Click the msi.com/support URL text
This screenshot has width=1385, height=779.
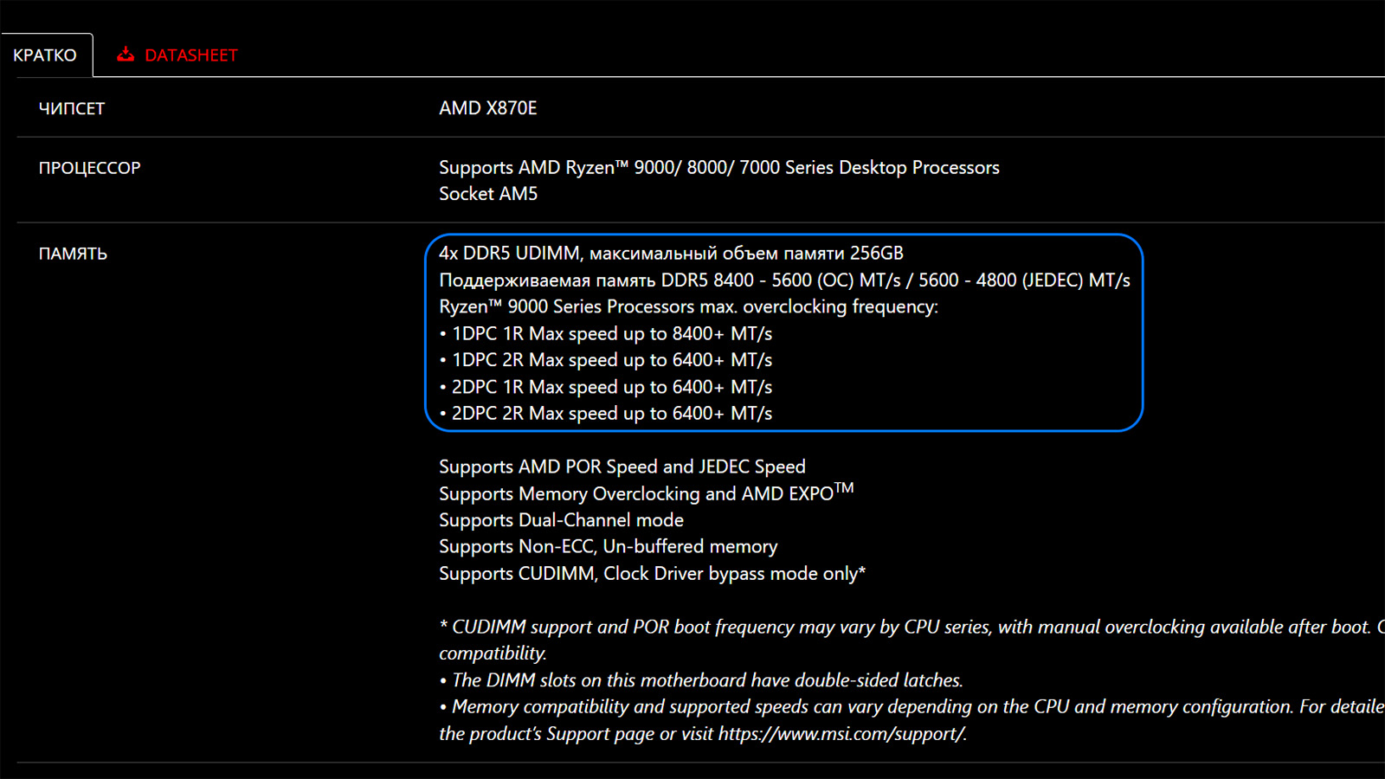(841, 734)
